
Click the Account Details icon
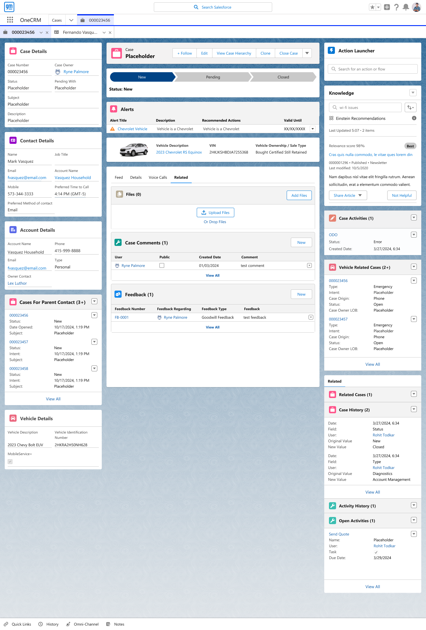pyautogui.click(x=13, y=230)
